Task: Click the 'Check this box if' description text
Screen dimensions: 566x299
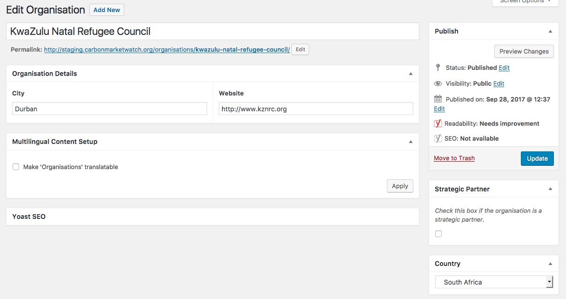Action: click(488, 215)
